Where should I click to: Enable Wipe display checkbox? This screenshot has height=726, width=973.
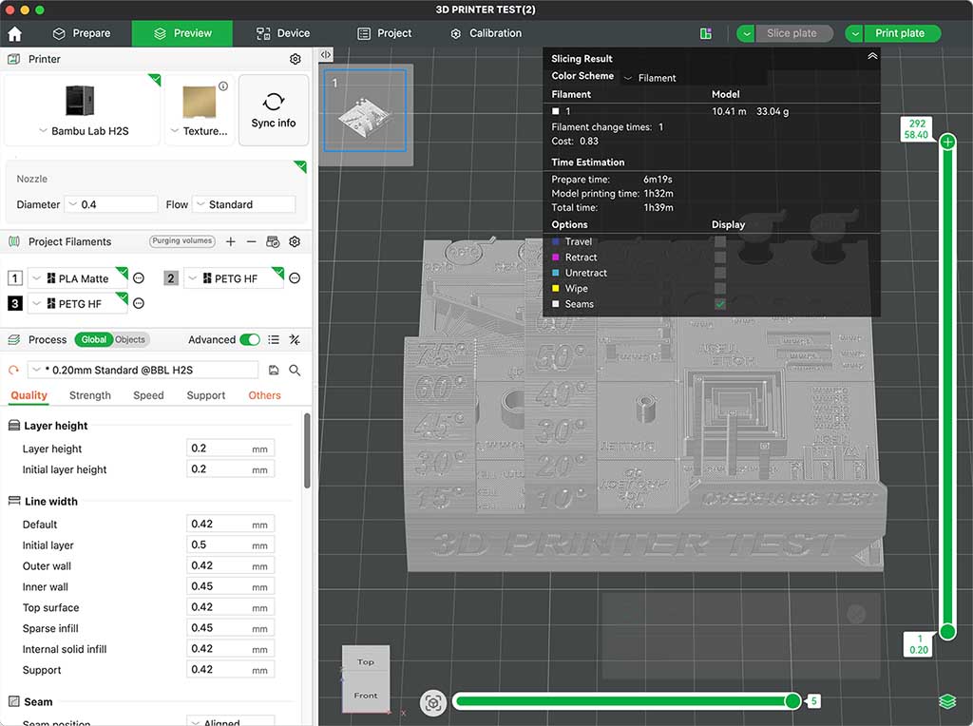coord(720,288)
